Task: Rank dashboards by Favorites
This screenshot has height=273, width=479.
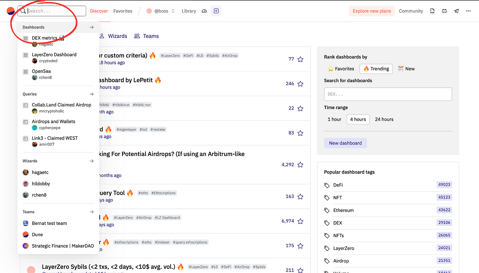Action: [x=341, y=69]
